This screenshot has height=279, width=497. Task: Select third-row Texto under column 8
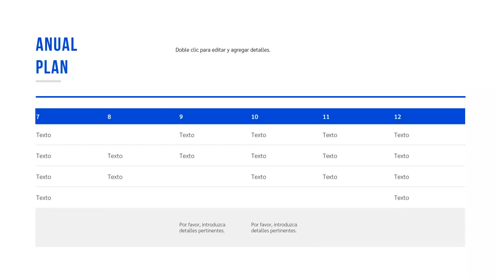[115, 177]
